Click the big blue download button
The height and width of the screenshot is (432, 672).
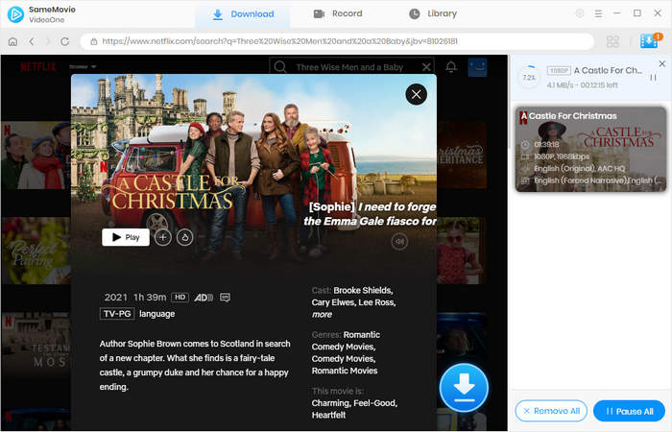tap(464, 388)
